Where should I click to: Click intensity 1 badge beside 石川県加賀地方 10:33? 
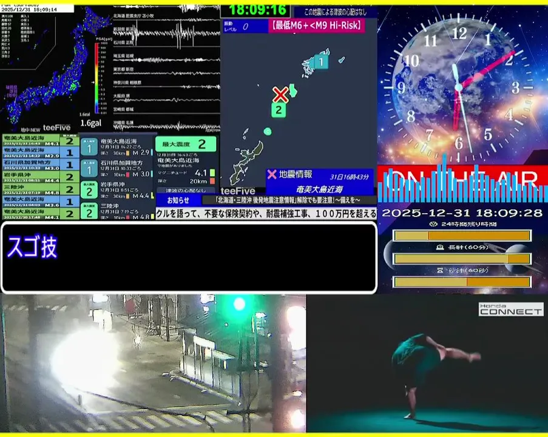(x=89, y=169)
